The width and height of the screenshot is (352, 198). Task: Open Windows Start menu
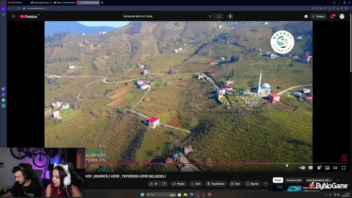click(x=142, y=195)
